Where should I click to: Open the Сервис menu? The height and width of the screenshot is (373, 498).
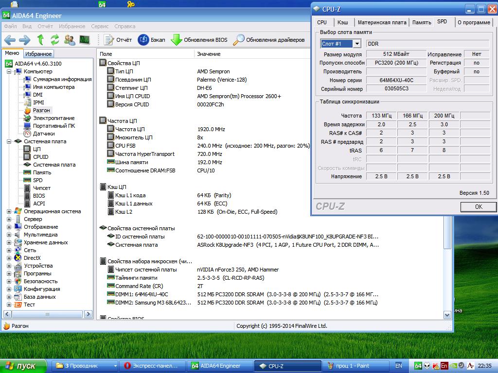click(x=100, y=26)
